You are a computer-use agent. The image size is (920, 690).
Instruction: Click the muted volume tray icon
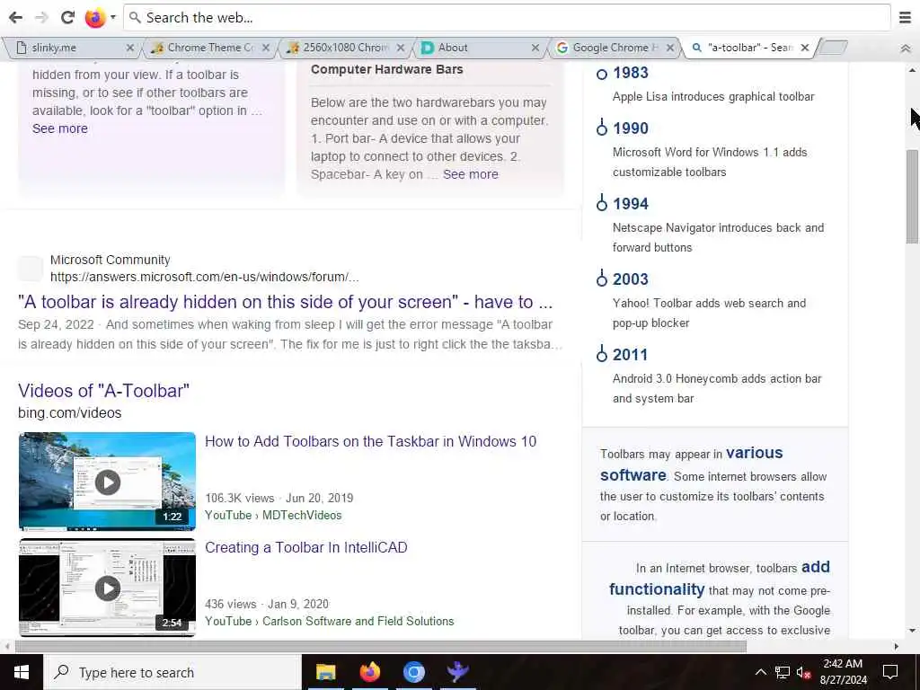click(804, 672)
